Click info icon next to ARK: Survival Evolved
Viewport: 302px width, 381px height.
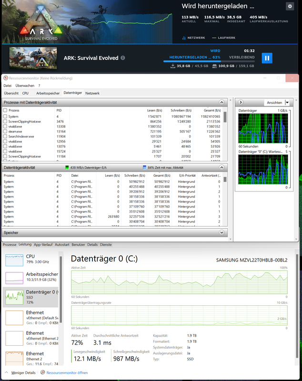coord(123,58)
